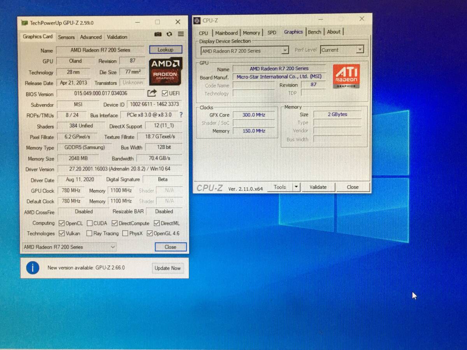This screenshot has height=350, width=467.
Task: Select the Graphics tab in CPU-Z
Action: 293,32
